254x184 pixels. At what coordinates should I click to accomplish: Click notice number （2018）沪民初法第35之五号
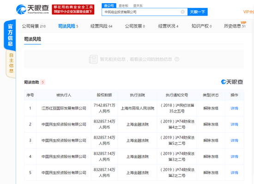pyautogui.click(x=177, y=108)
